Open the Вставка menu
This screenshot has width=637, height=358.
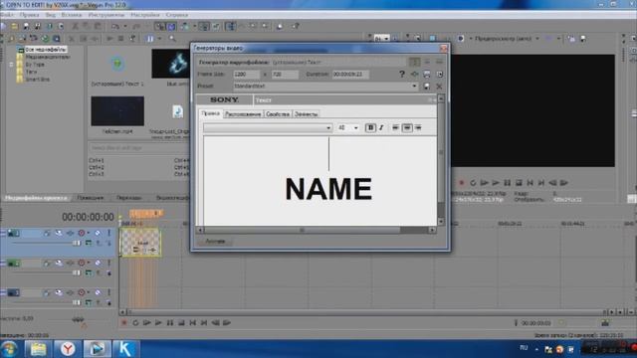(72, 15)
